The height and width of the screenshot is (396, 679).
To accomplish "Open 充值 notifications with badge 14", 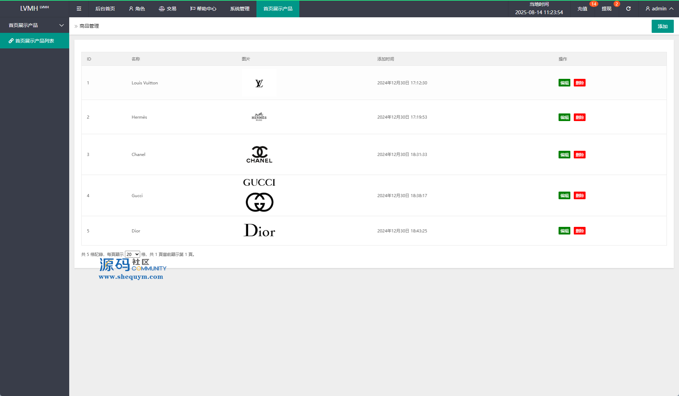I will pyautogui.click(x=582, y=9).
